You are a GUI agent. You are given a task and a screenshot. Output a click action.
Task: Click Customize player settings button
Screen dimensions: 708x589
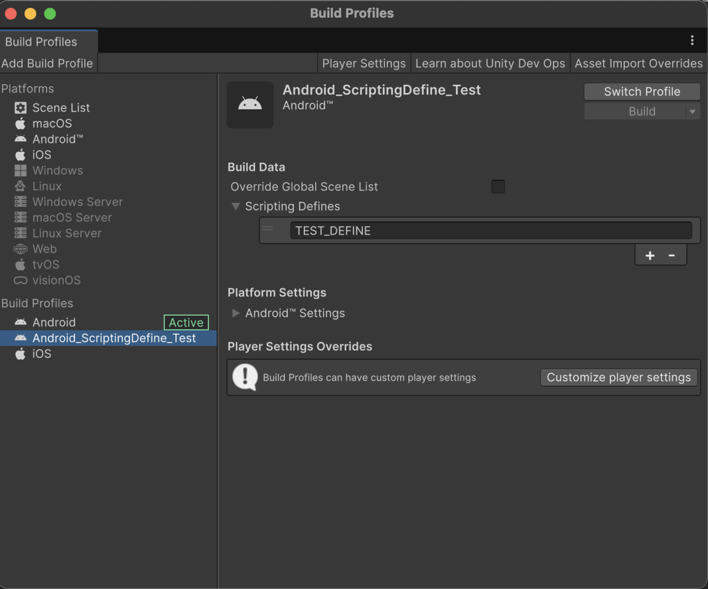pyautogui.click(x=619, y=377)
